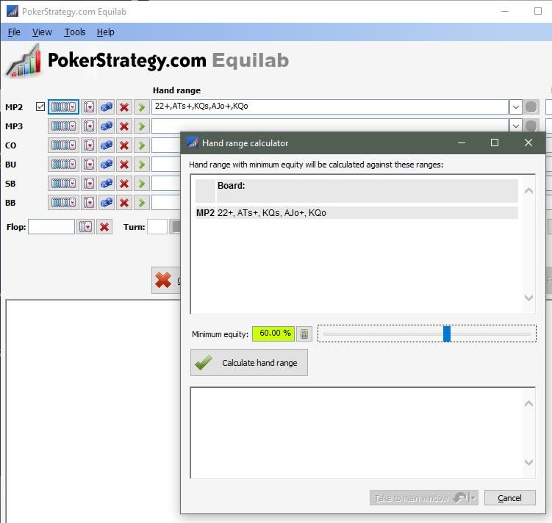Open Take to main window dropdown arrow
Image resolution: width=552 pixels, height=523 pixels.
pos(473,498)
